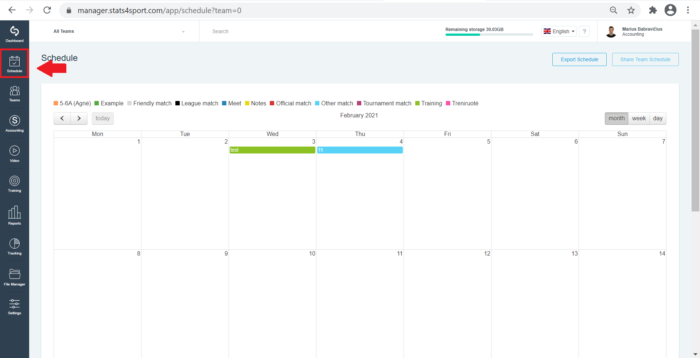Click the browser address bar URL

coord(159,10)
